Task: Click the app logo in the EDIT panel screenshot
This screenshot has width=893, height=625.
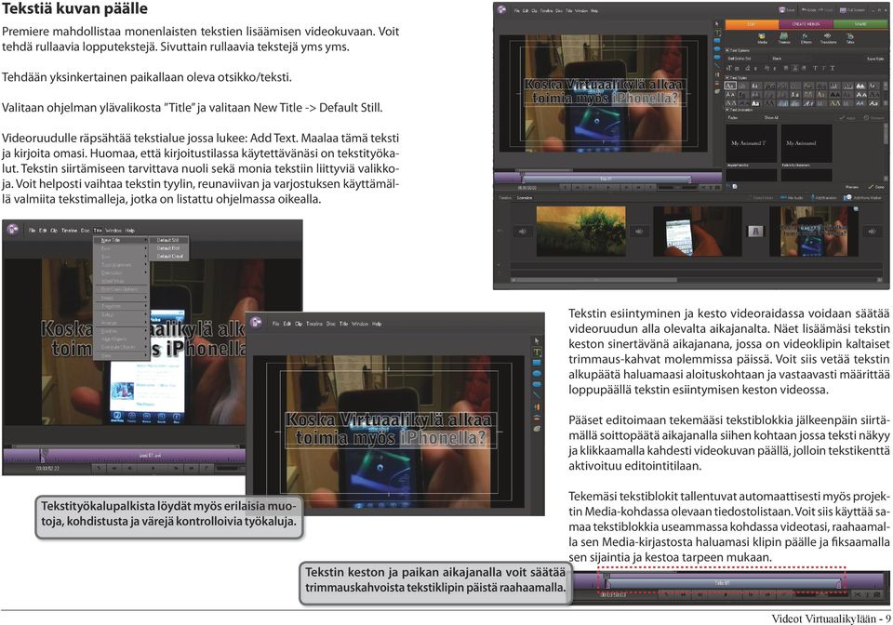Action: [x=501, y=9]
